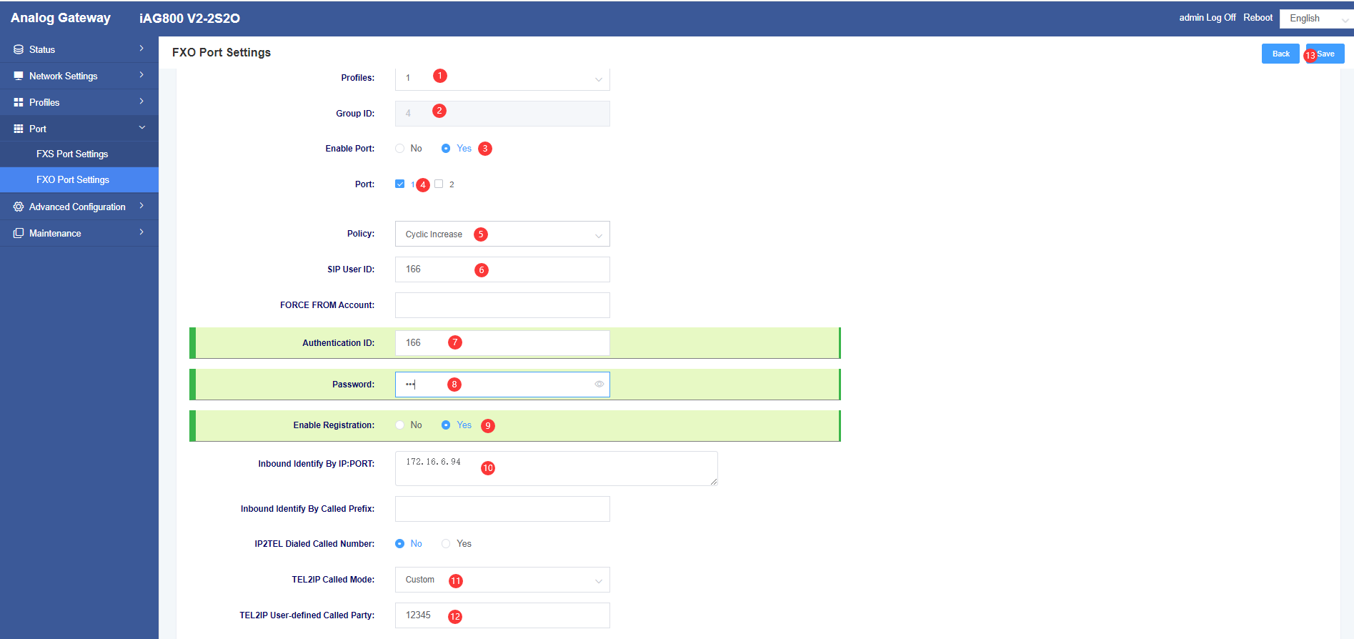Screen dimensions: 1354x639
Task: Click the Advanced Configuration gear icon
Action: pyautogui.click(x=19, y=207)
